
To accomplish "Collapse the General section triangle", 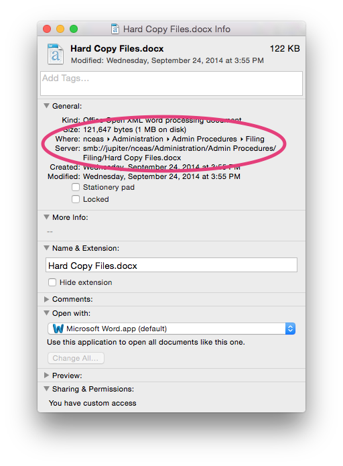I will pyautogui.click(x=46, y=106).
